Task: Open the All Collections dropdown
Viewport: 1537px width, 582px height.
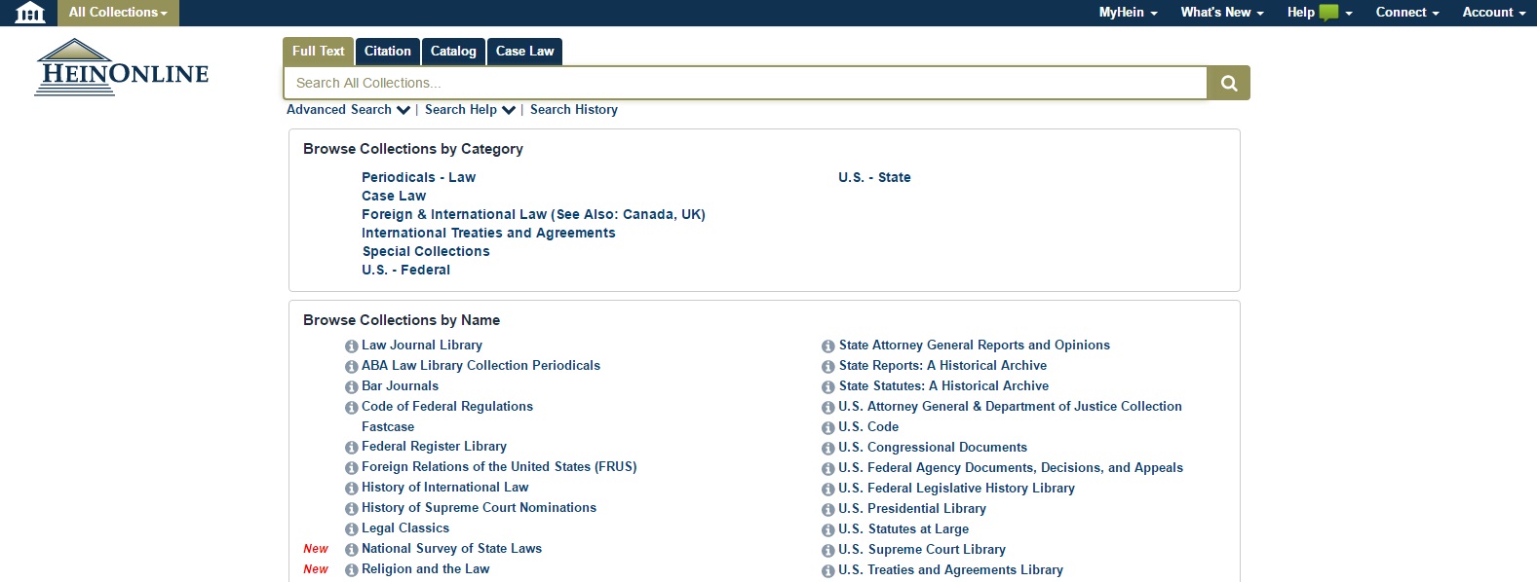Action: coord(118,13)
